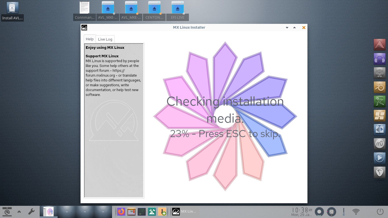Open the Connman document on the desktop

[85, 11]
